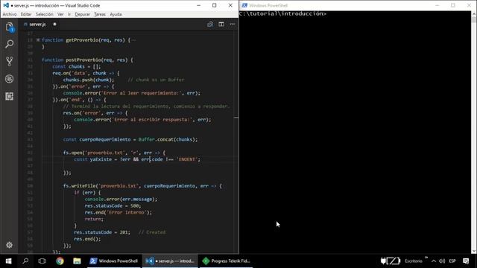Split the editor with the split icon
Viewport: 477px width, 268px height.
(x=221, y=25)
